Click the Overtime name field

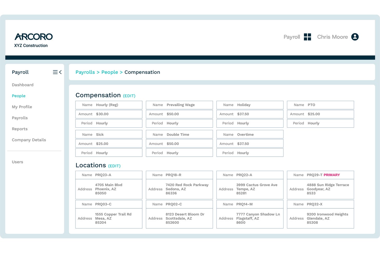(x=250, y=135)
